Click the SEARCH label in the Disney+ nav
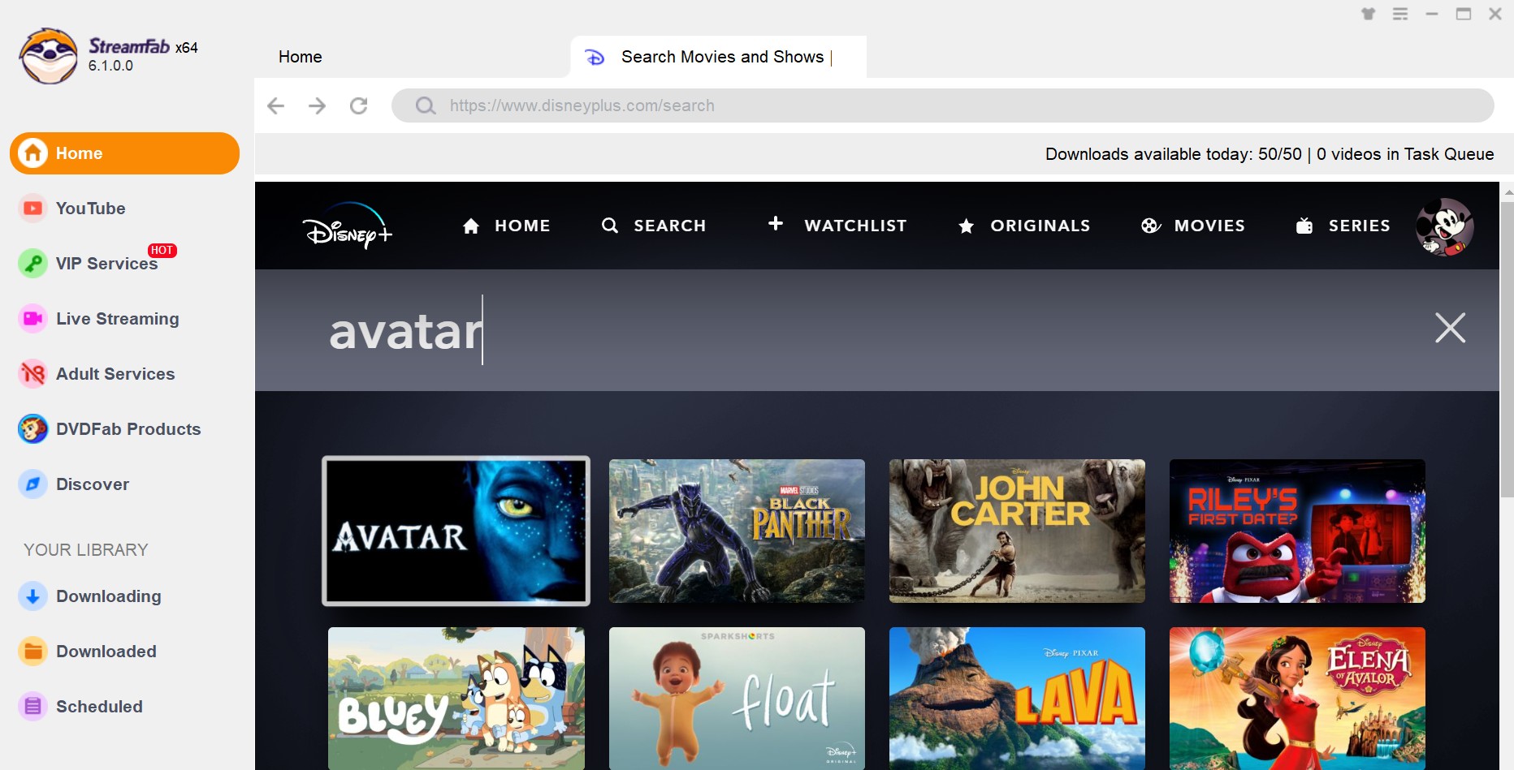 (670, 226)
